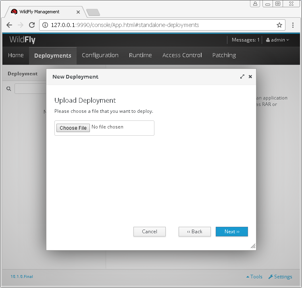This screenshot has width=302, height=288.
Task: Open a new browser tab
Action: pos(93,12)
